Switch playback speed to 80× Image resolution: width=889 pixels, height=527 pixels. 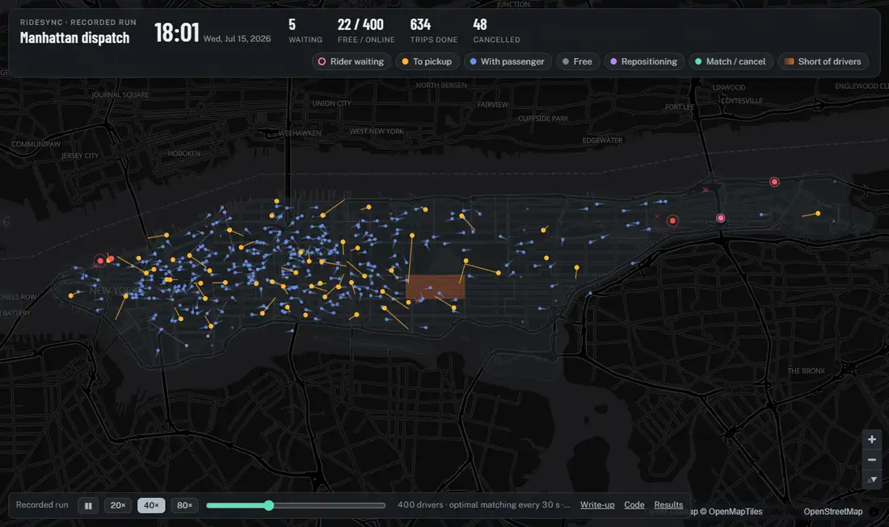[185, 505]
